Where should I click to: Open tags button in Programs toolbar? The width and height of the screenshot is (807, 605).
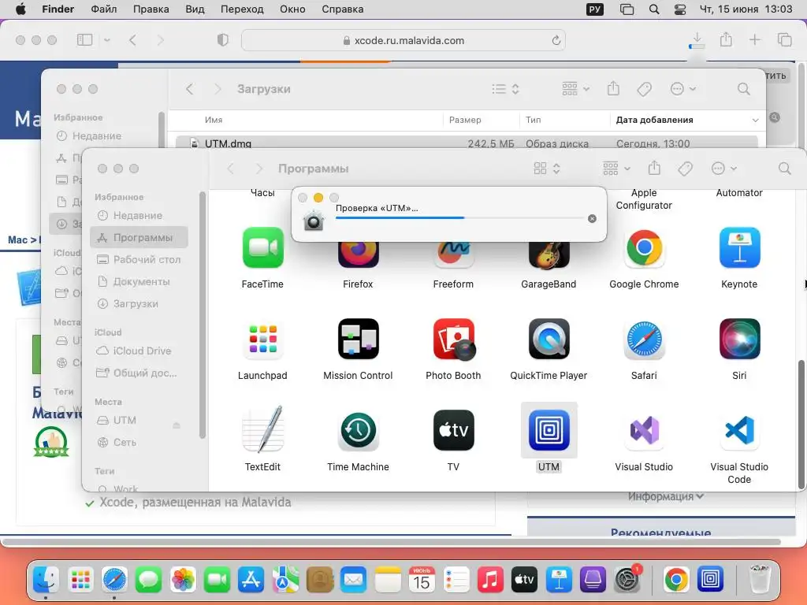pyautogui.click(x=685, y=169)
